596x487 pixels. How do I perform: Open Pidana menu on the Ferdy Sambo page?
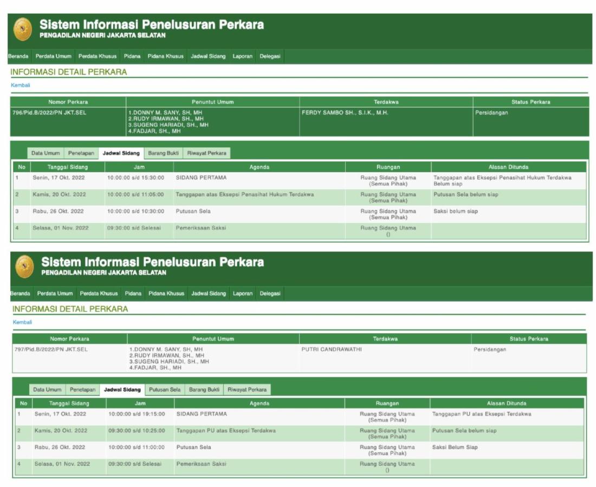132,56
